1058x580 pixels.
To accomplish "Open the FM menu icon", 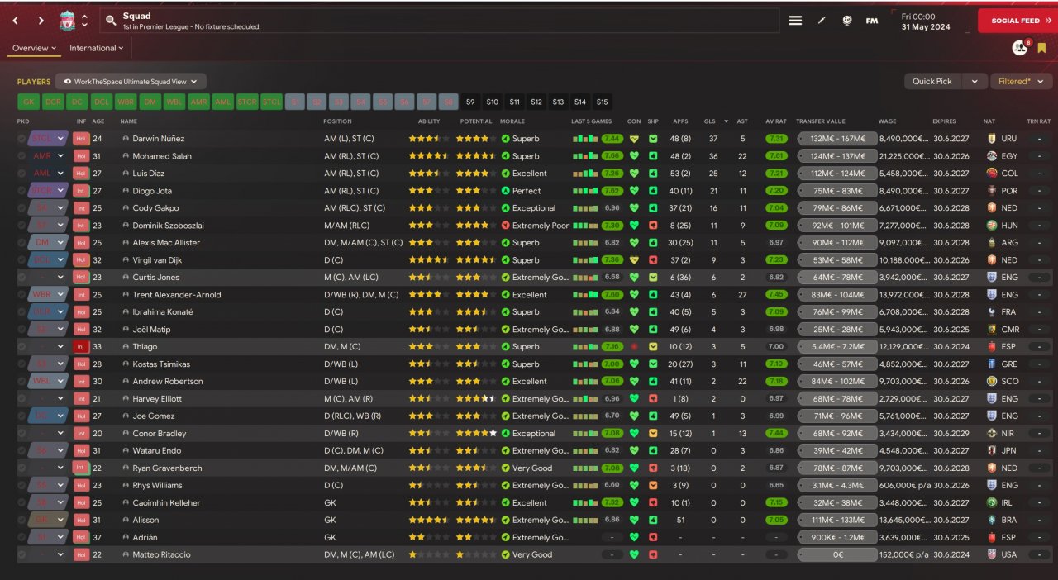I will coord(872,21).
